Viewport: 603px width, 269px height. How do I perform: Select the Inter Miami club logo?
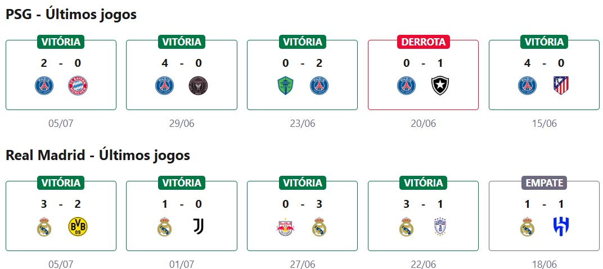click(198, 85)
